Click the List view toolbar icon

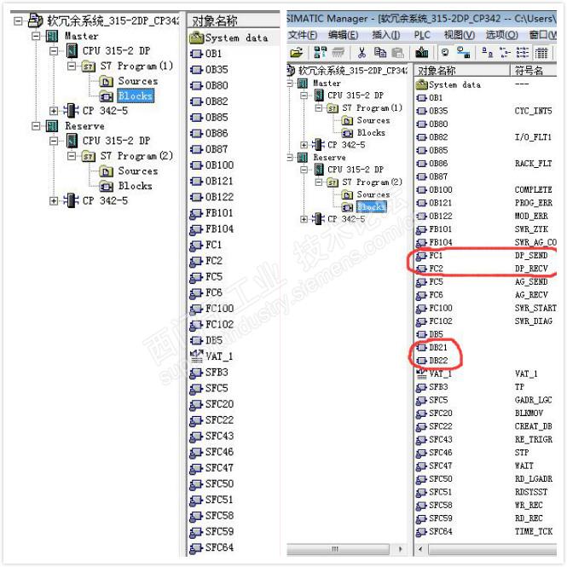[x=523, y=53]
